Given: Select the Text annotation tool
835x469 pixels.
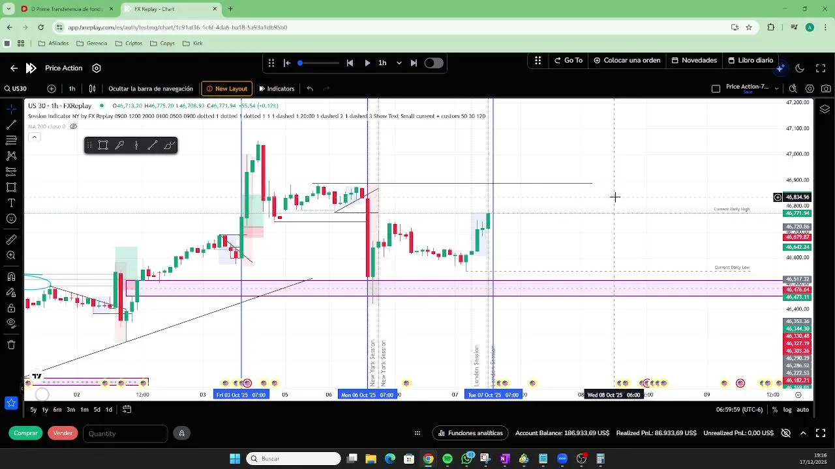Looking at the screenshot, I should pos(11,203).
